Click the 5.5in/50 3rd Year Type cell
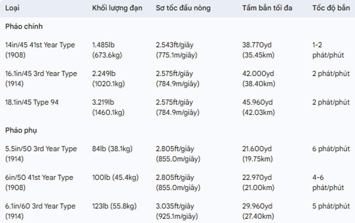This screenshot has height=223, width=355. point(41,154)
